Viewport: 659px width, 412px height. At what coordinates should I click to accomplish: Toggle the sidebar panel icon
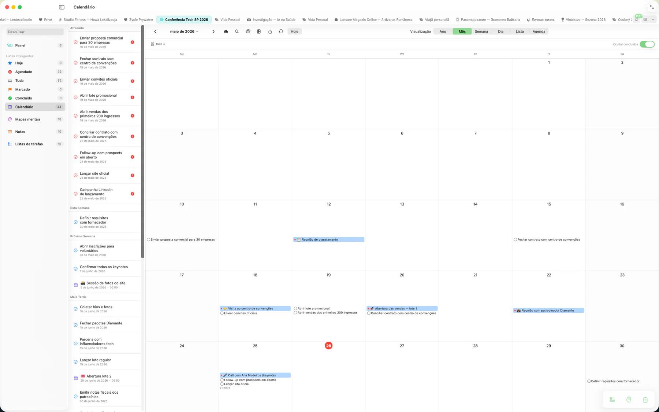(62, 7)
